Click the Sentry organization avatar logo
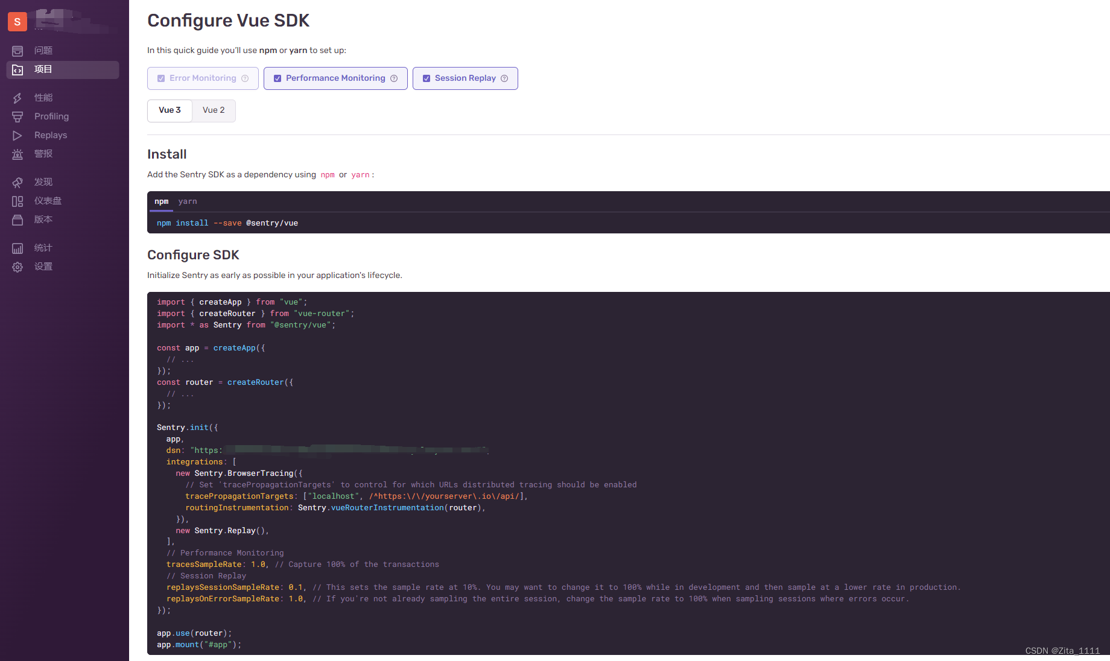The width and height of the screenshot is (1110, 661). point(17,22)
